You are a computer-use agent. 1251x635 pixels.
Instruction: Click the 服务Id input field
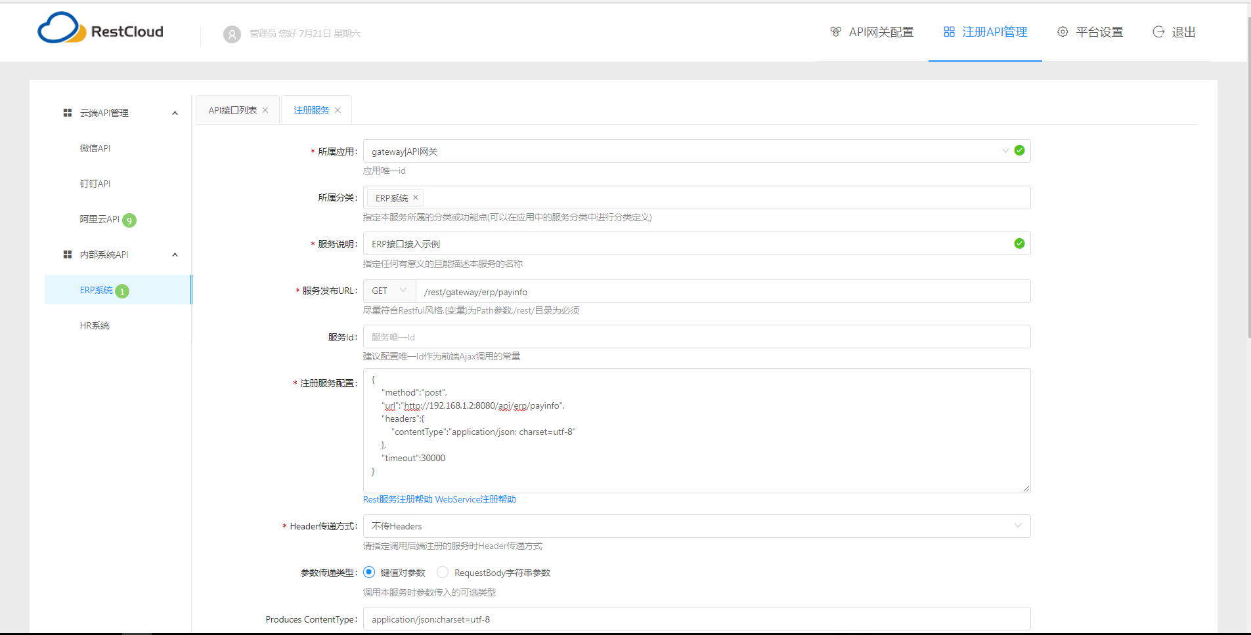696,337
